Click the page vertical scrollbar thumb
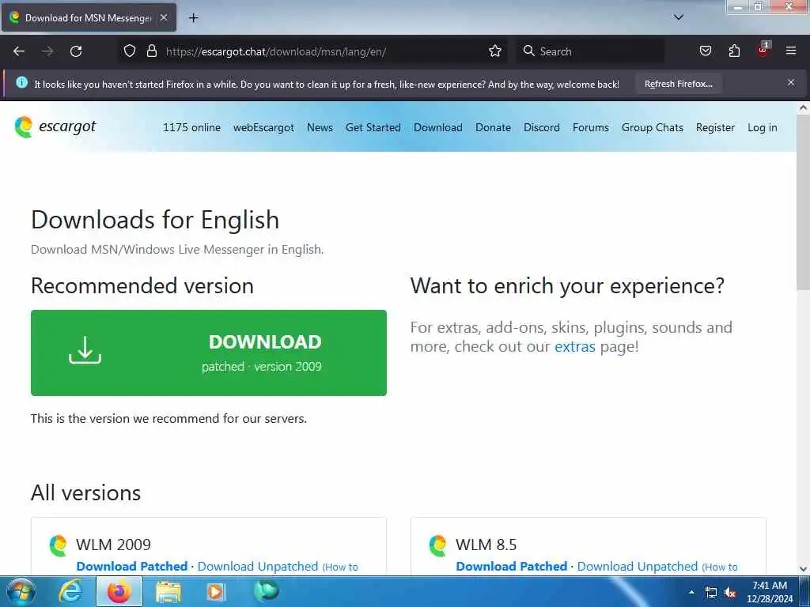Viewport: 810px width, 607px height. click(x=804, y=202)
